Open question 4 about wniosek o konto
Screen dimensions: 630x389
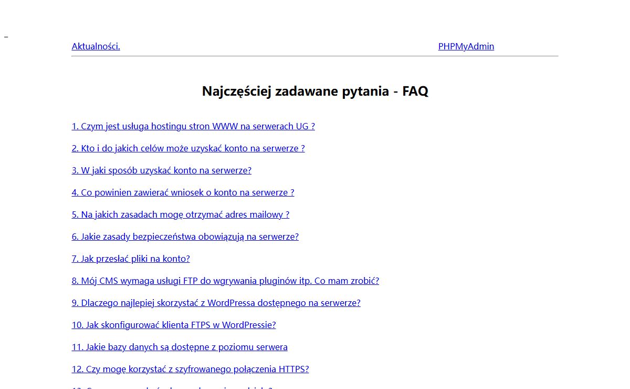183,192
